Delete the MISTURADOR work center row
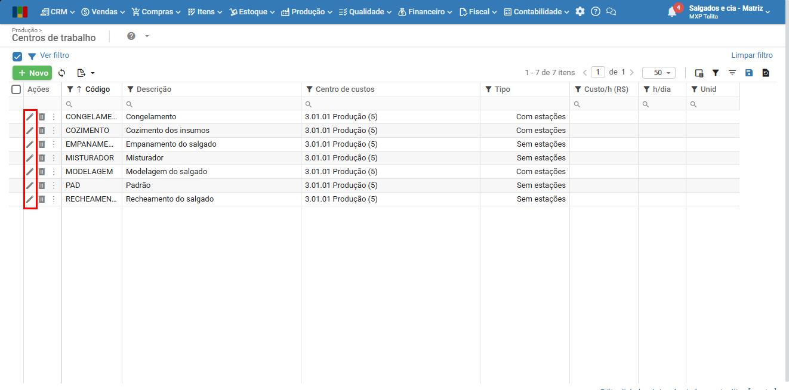The height and width of the screenshot is (390, 789). pyautogui.click(x=42, y=158)
